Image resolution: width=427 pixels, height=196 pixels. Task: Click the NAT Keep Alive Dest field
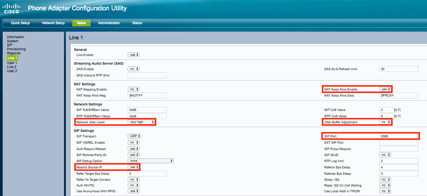[x=399, y=95]
